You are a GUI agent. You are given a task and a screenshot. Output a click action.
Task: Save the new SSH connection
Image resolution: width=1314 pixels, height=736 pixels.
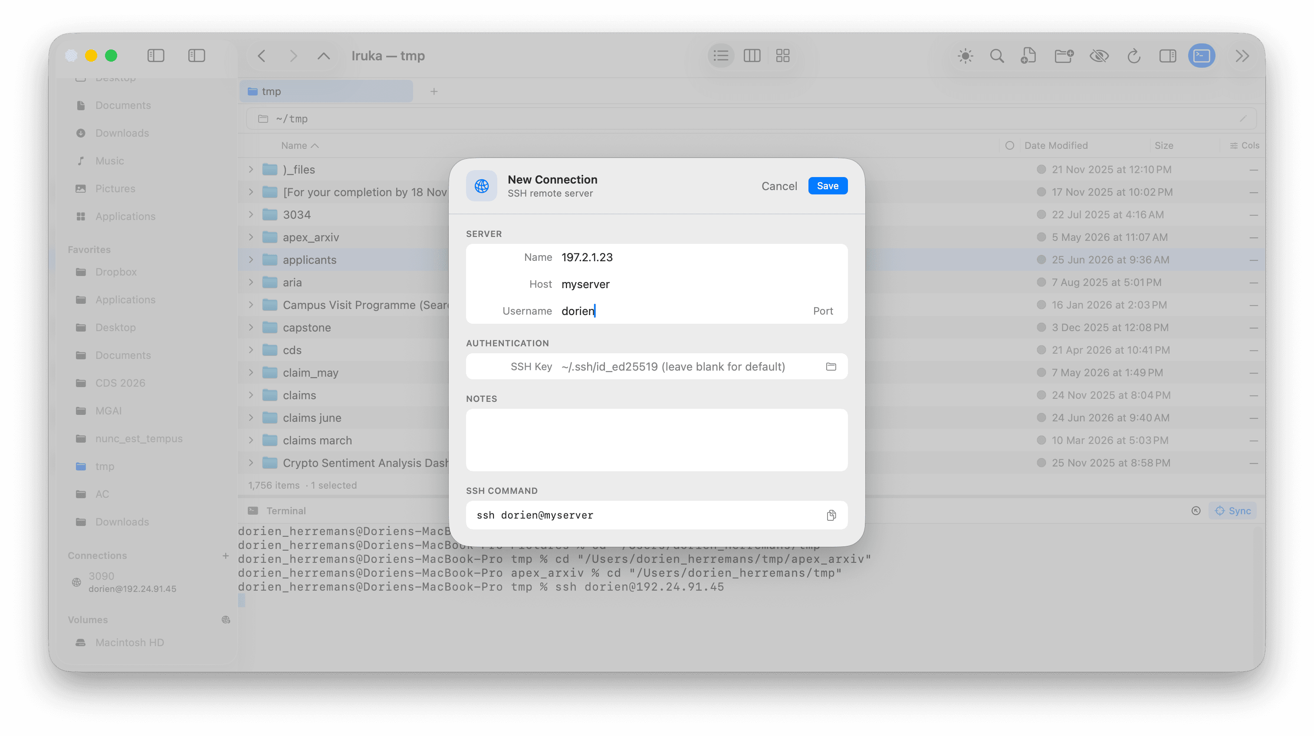(x=828, y=186)
